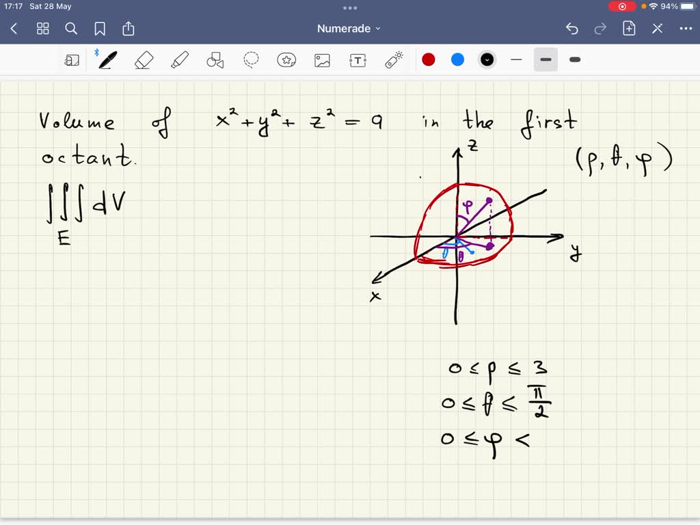Open search in the document
Viewport: 700px width, 525px height.
coord(71,29)
